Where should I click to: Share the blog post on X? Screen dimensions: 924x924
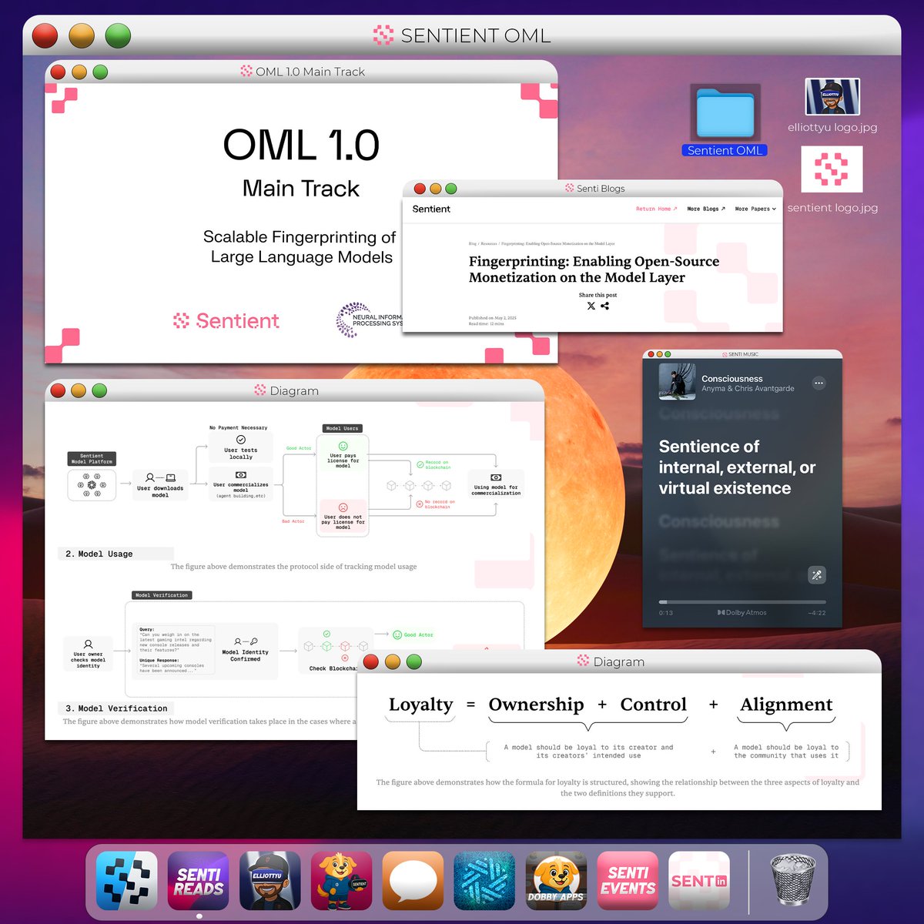click(591, 306)
